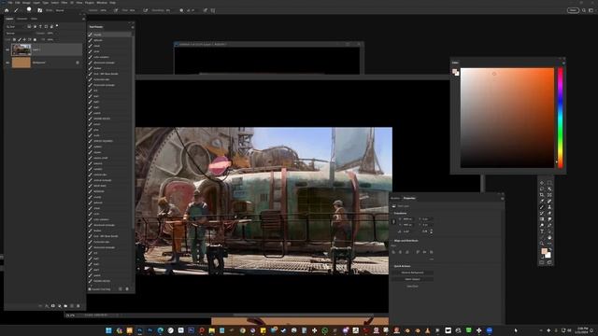Select the Rectangular Marquee tool

click(x=549, y=183)
